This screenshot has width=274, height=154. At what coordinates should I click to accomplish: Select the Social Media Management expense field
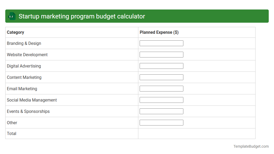(x=161, y=100)
